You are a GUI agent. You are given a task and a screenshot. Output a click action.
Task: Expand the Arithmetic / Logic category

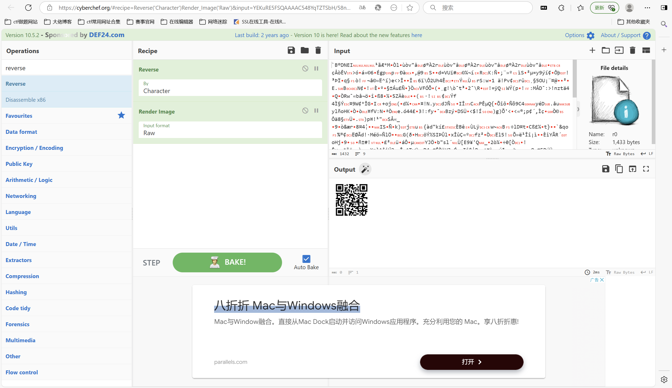point(66,180)
